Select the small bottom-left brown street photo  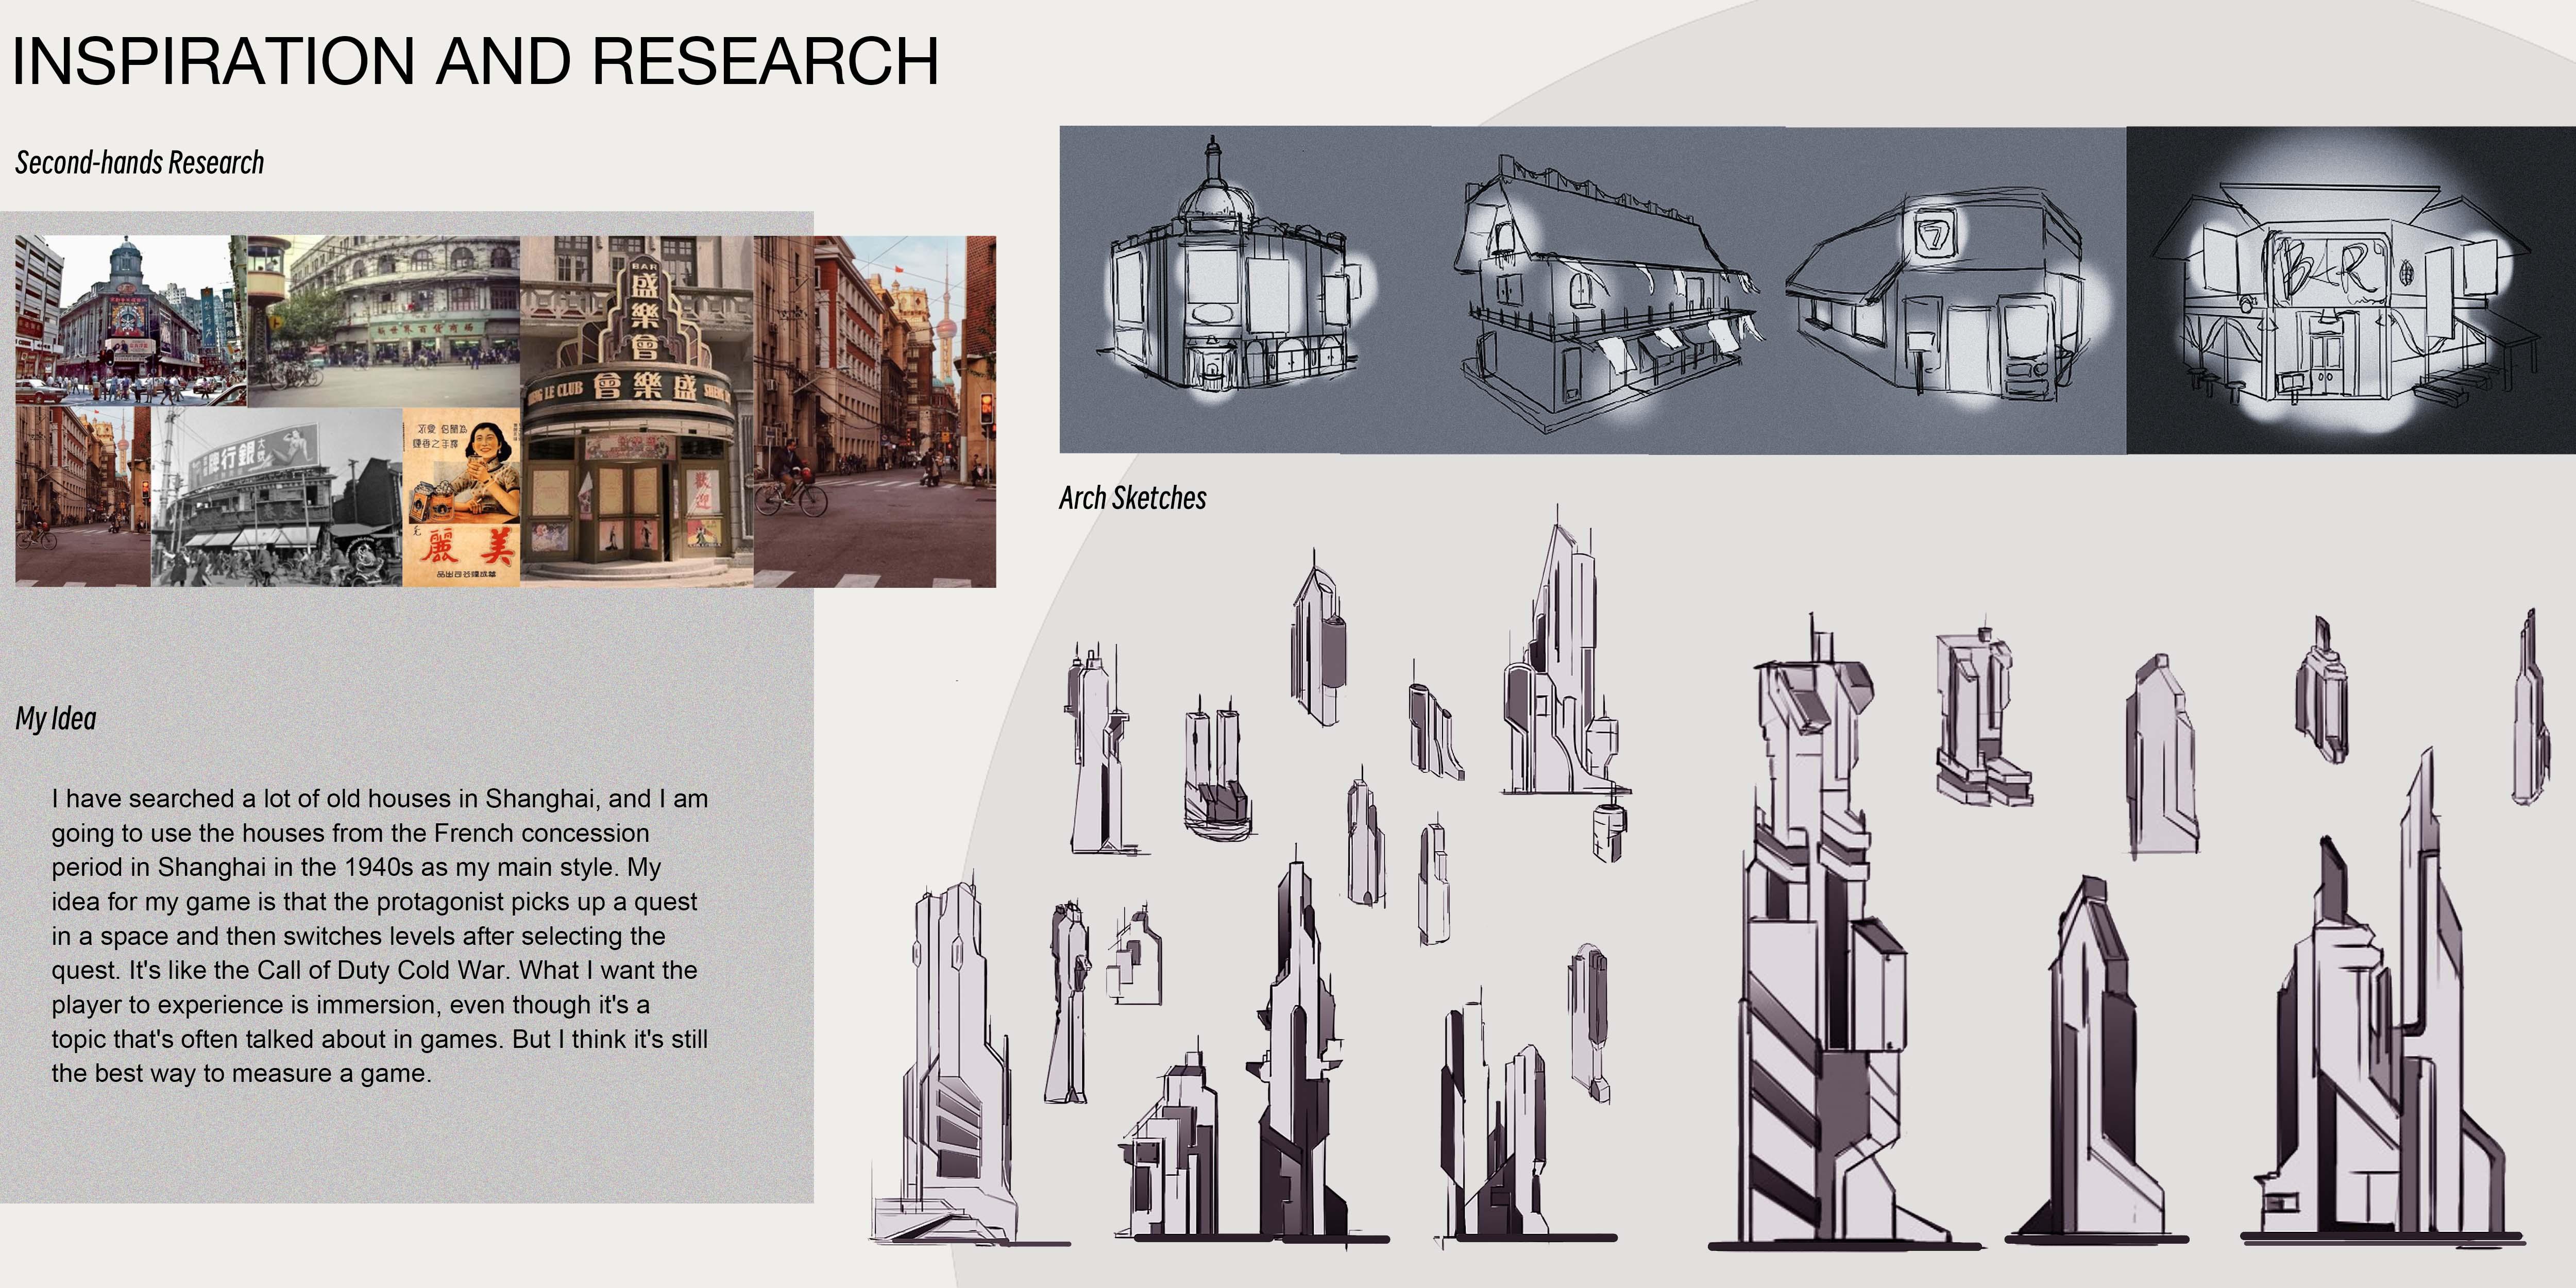tap(82, 497)
